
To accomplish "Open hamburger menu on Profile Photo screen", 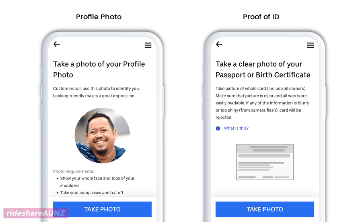I will 148,45.
